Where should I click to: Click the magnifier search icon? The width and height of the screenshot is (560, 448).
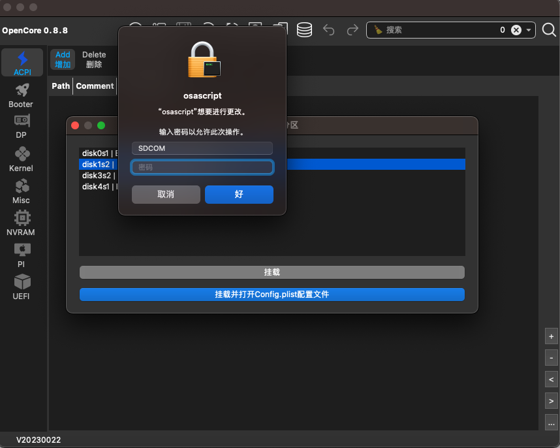click(x=549, y=30)
